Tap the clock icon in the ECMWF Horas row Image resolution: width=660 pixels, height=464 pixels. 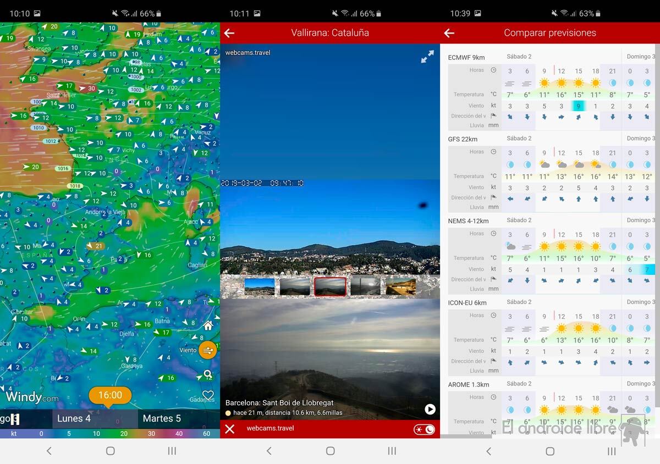pyautogui.click(x=493, y=70)
